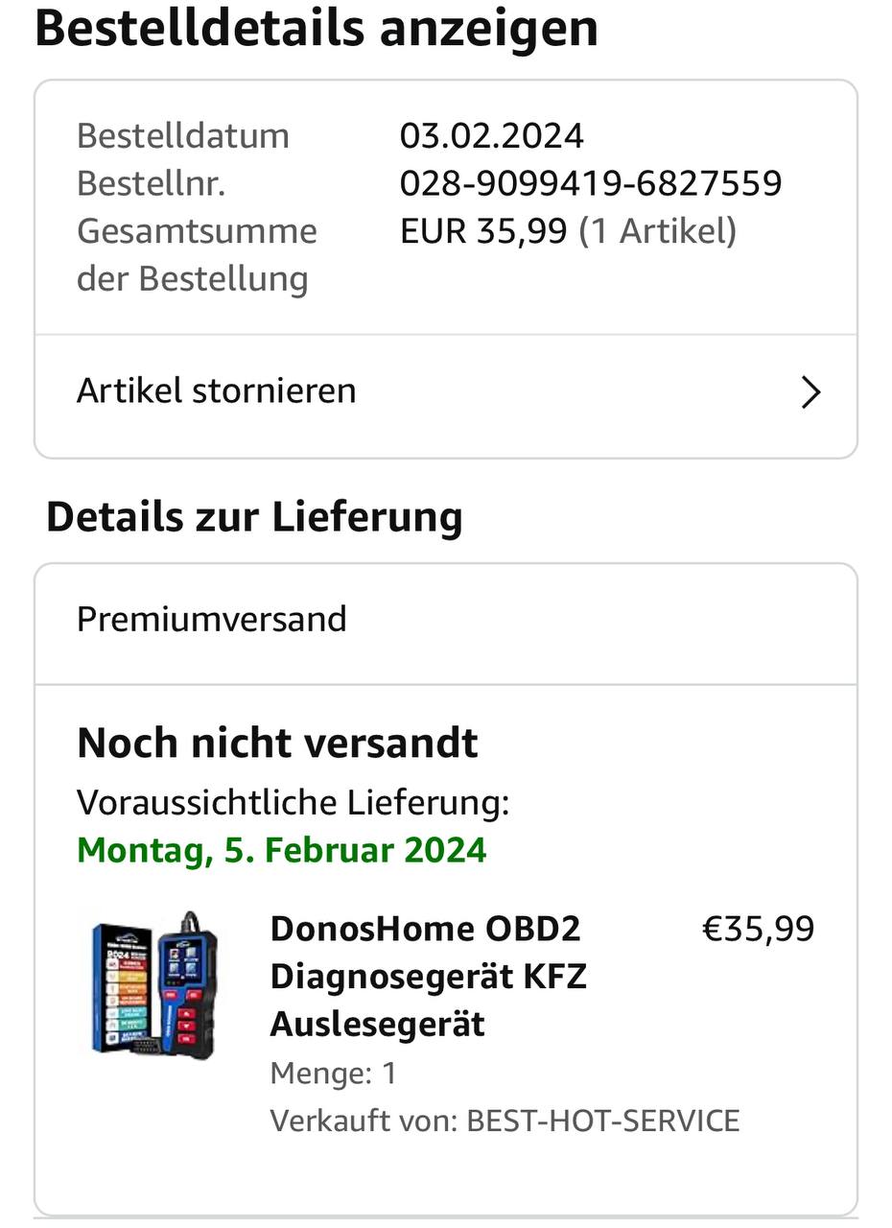
Task: Click the Noch nicht versandt status
Action: click(277, 744)
